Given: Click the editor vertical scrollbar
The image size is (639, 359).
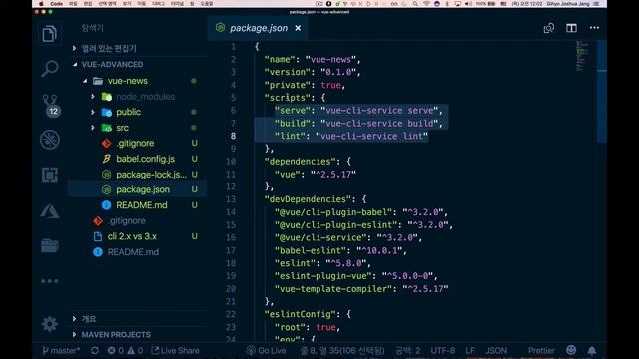Looking at the screenshot, I should 601,91.
